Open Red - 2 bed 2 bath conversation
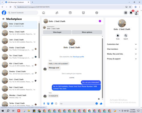Viewport: 142px width, 113px height. click(19, 88)
